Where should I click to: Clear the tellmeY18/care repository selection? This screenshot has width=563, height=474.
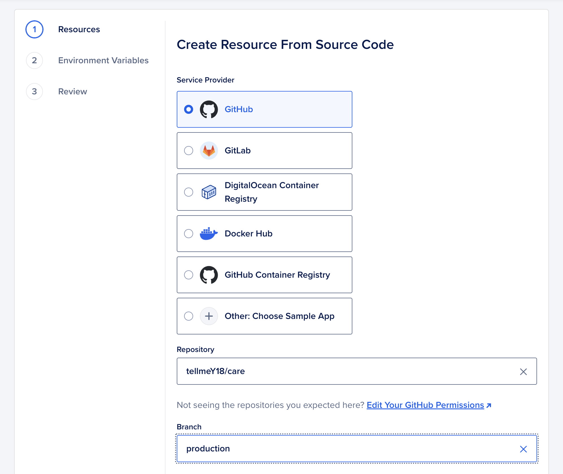tap(524, 371)
